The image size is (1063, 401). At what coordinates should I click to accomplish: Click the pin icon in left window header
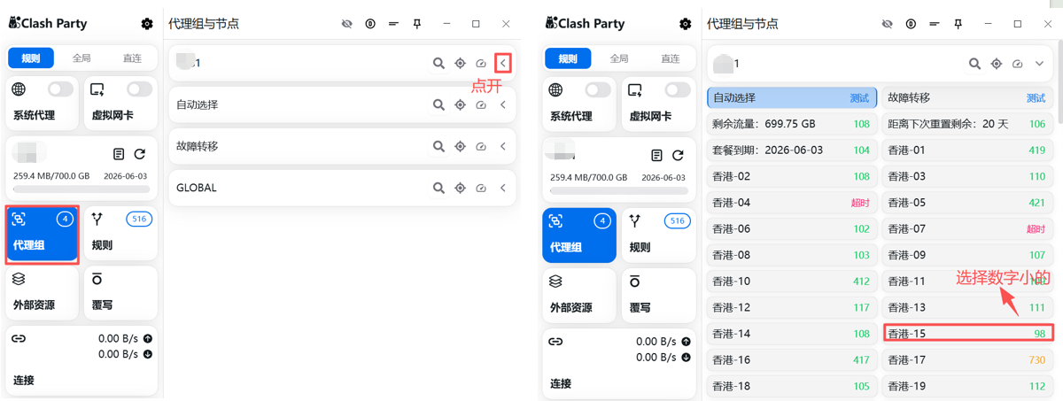point(416,24)
